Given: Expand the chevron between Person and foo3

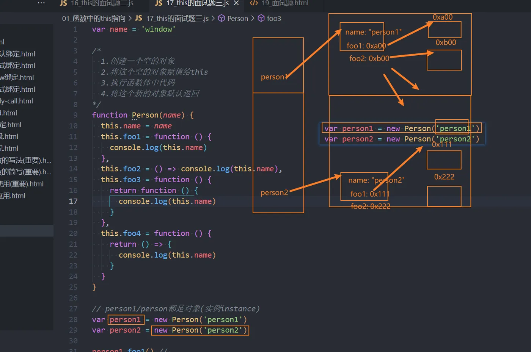Looking at the screenshot, I should click(x=253, y=18).
